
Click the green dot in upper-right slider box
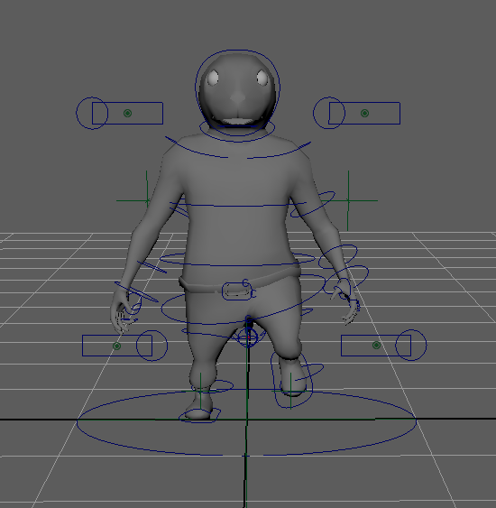[364, 113]
